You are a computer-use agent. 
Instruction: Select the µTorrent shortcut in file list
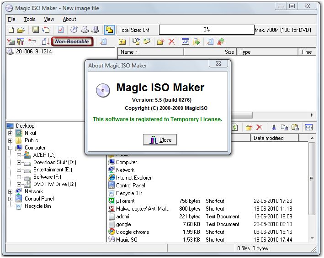(x=125, y=201)
